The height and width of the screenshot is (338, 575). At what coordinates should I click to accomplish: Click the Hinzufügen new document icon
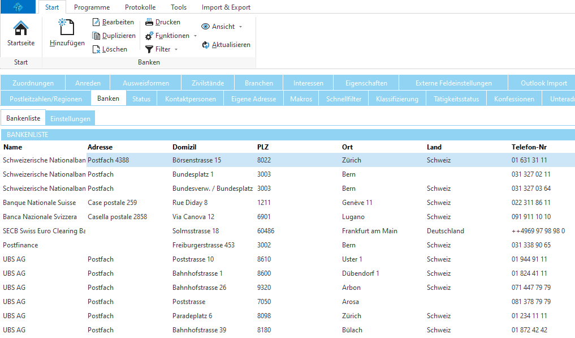point(67,27)
